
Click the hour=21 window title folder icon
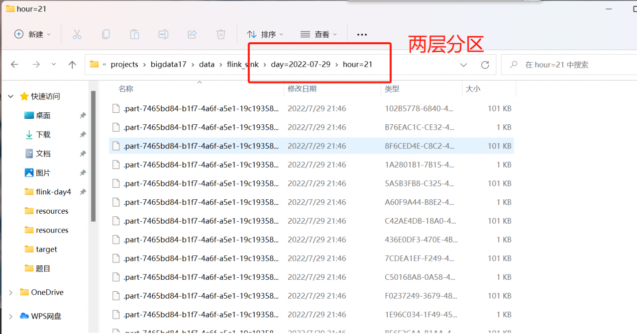click(x=9, y=8)
